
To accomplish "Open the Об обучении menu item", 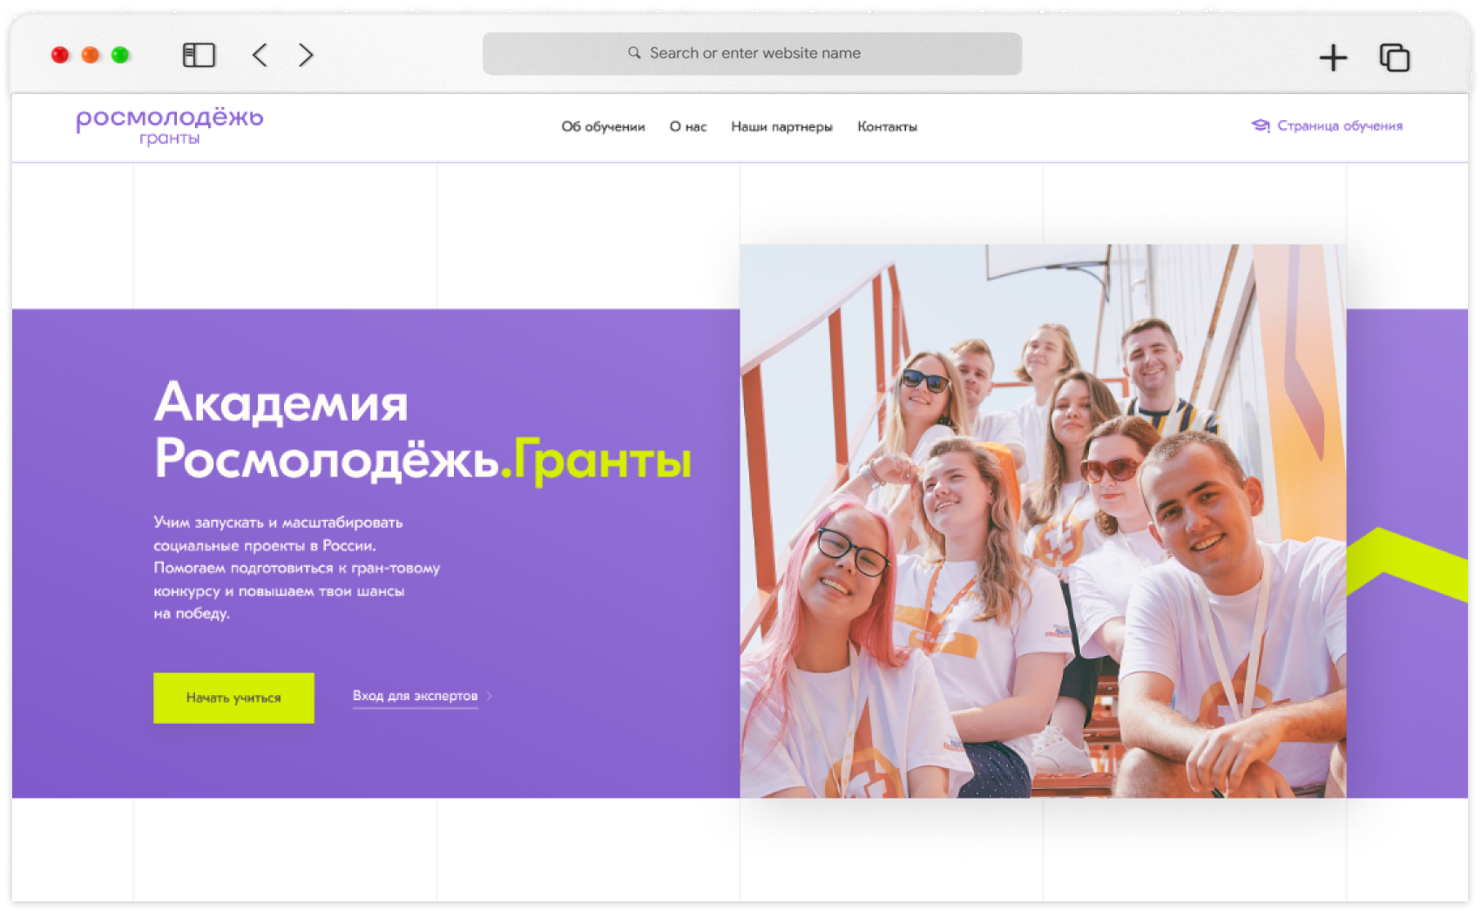I will pos(604,126).
